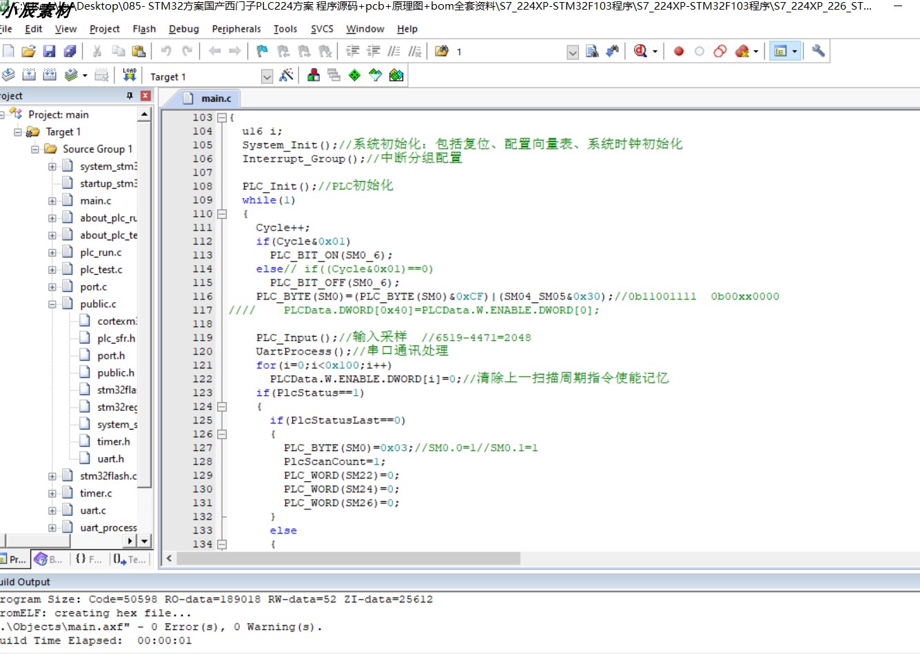920x654 pixels.
Task: Select the Target 1 tree node
Action: tap(63, 132)
